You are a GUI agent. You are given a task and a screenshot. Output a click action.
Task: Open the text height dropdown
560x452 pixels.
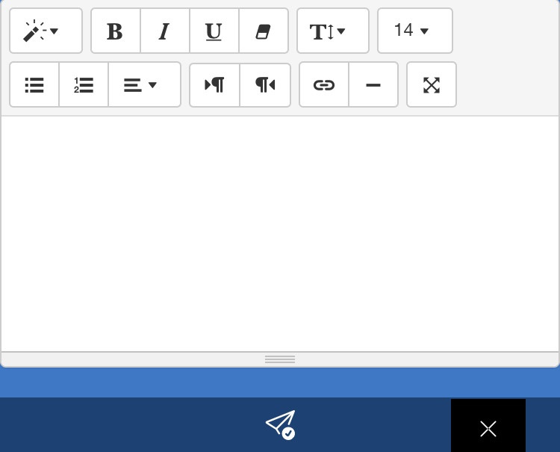pyautogui.click(x=332, y=31)
